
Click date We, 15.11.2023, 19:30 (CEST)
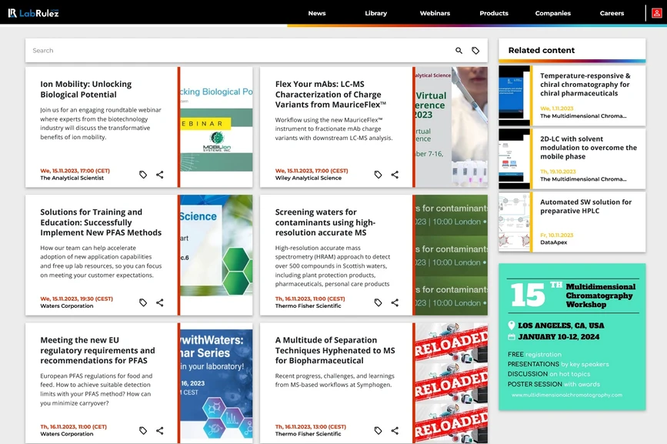coord(77,299)
